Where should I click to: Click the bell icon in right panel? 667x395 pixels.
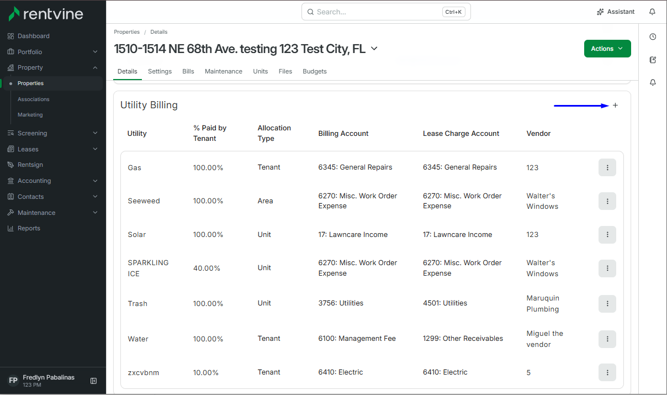click(x=653, y=82)
